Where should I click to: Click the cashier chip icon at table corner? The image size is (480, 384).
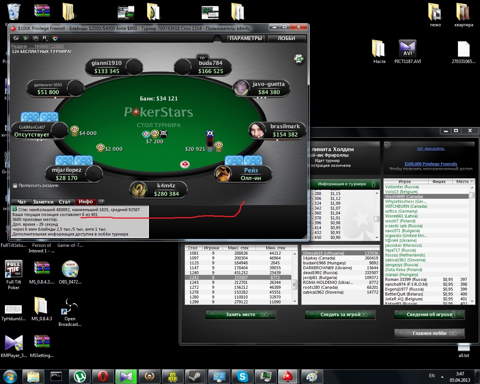pyautogui.click(x=299, y=58)
